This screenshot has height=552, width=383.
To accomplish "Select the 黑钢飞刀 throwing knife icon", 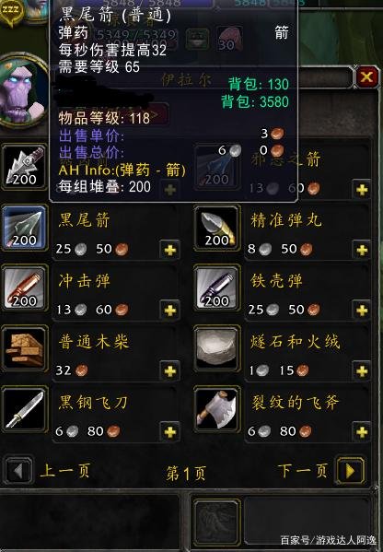I will [x=24, y=409].
